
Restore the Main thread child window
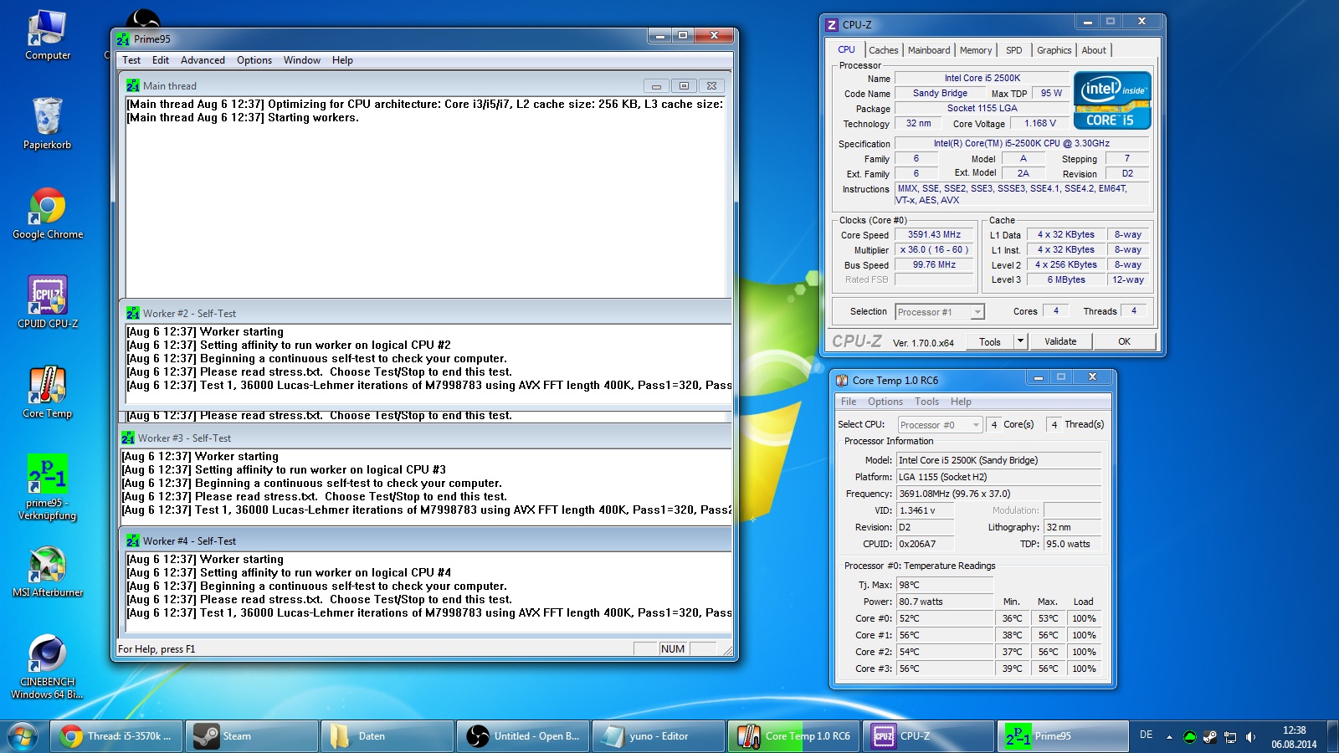click(x=684, y=85)
